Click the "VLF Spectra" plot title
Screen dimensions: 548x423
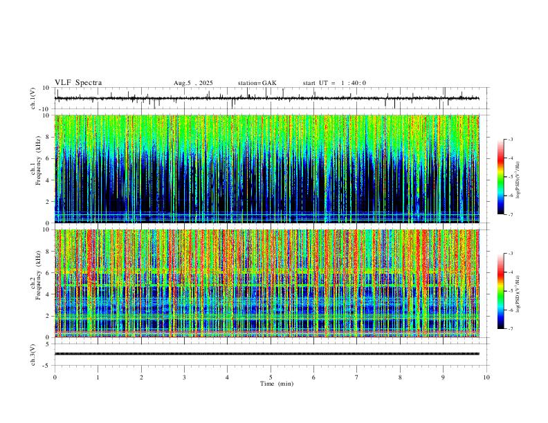click(x=78, y=83)
